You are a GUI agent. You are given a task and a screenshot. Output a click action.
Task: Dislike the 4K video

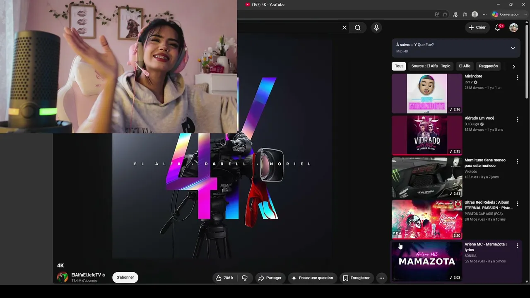(x=245, y=278)
